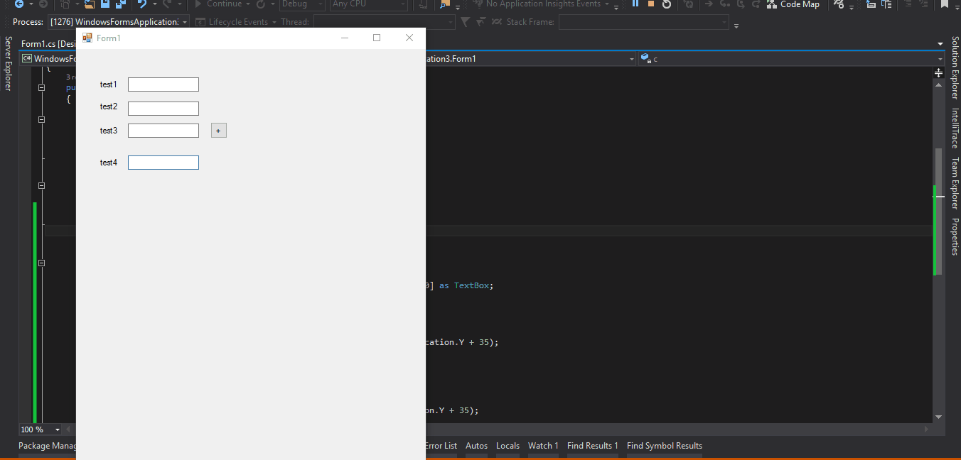The height and width of the screenshot is (460, 961).
Task: Select the Undo icon in the toolbar
Action: (141, 5)
